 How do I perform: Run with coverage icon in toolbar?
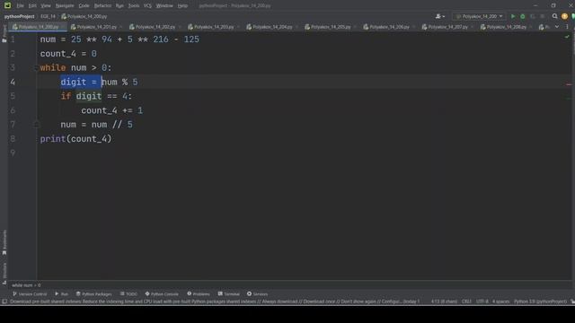pos(533,16)
